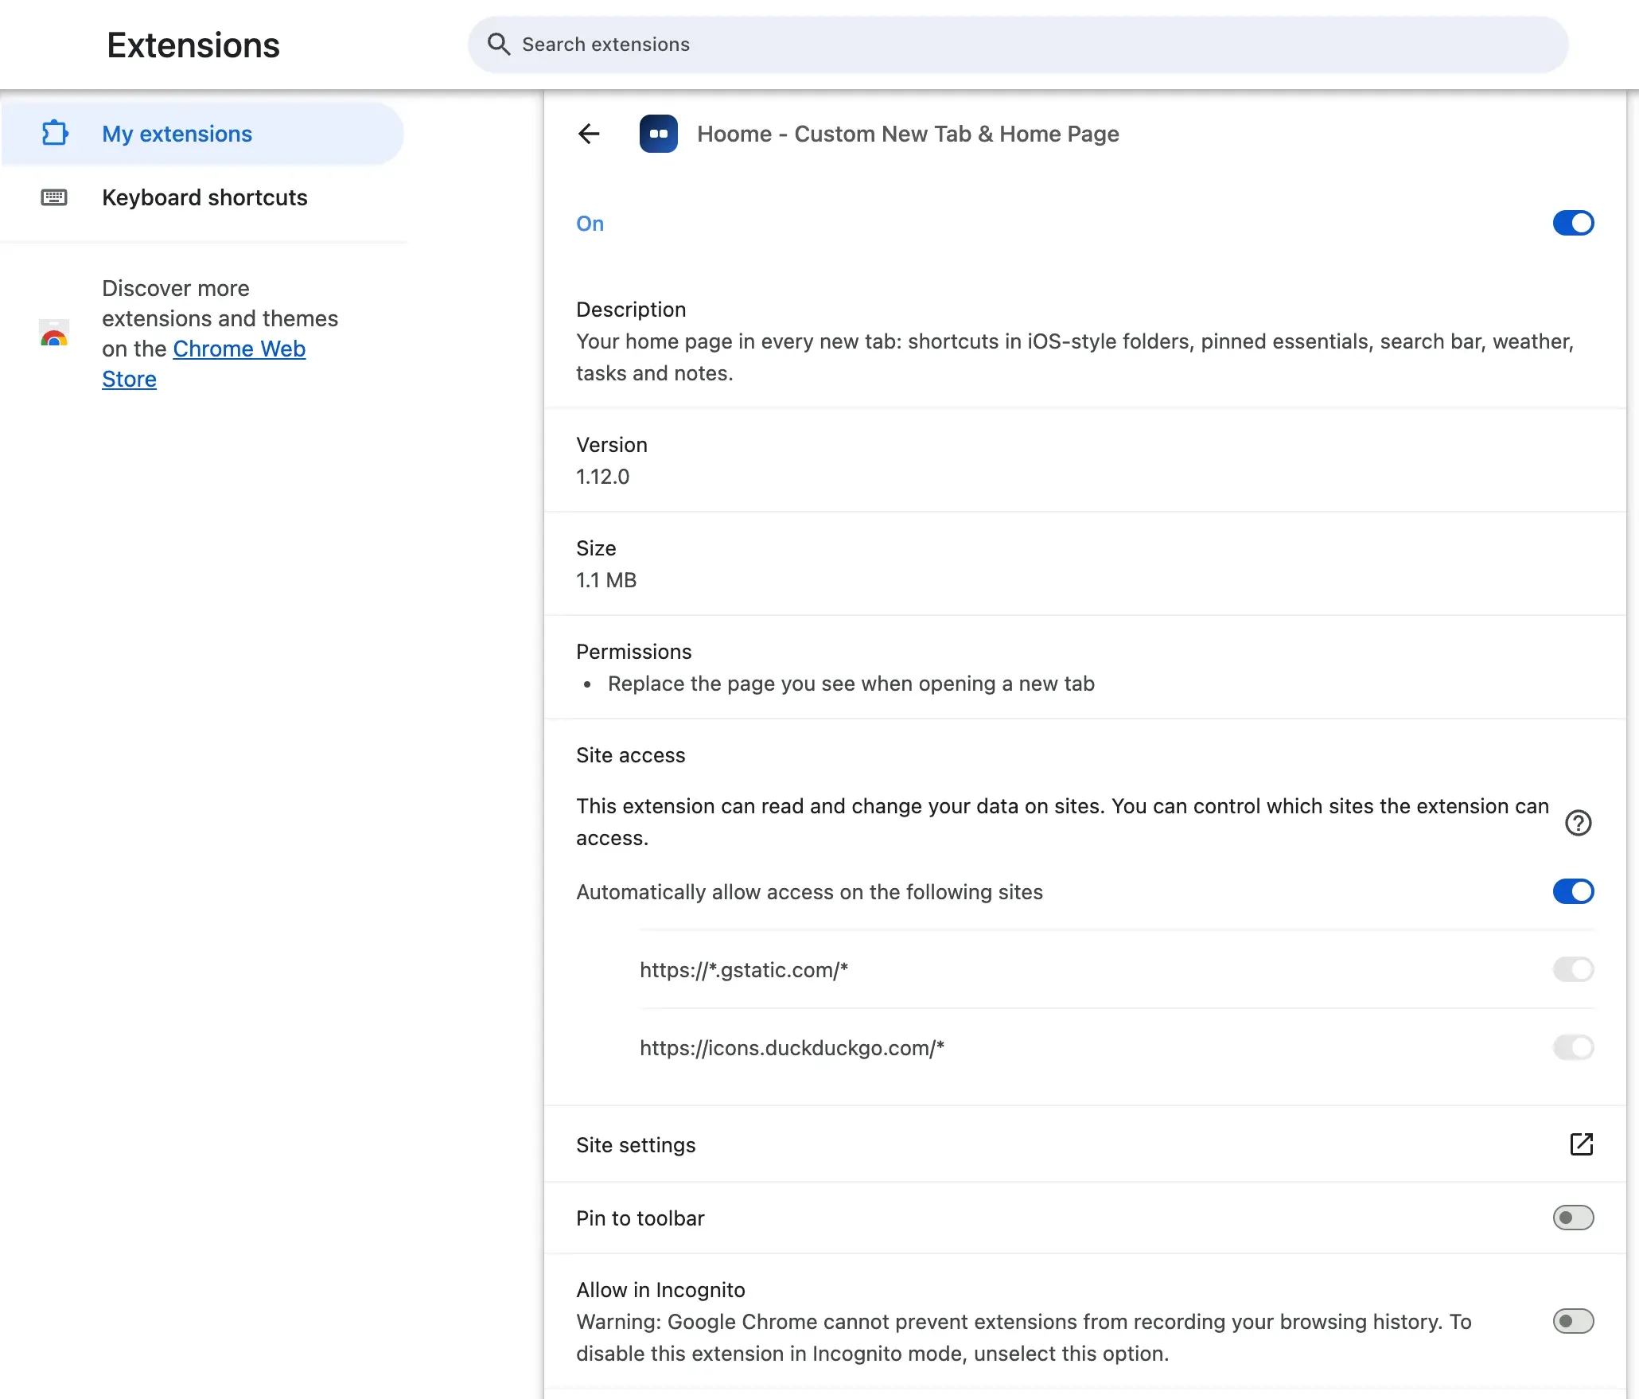Click the puzzle piece My extensions icon

point(54,133)
